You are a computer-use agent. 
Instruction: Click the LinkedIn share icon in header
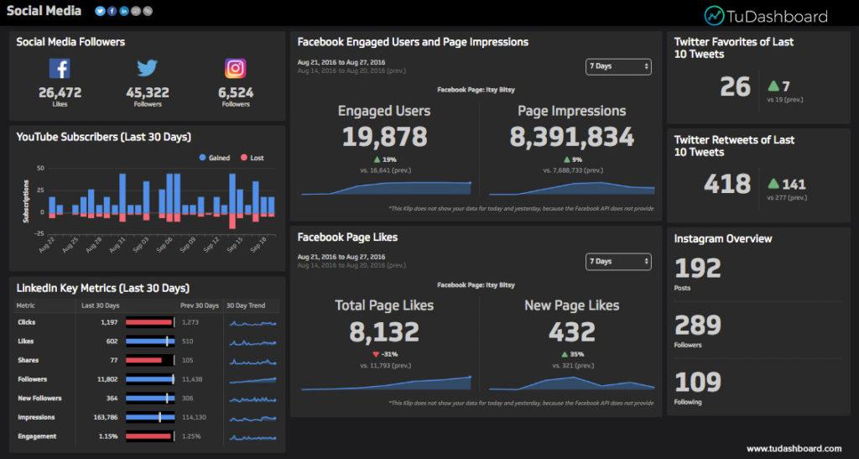click(124, 11)
